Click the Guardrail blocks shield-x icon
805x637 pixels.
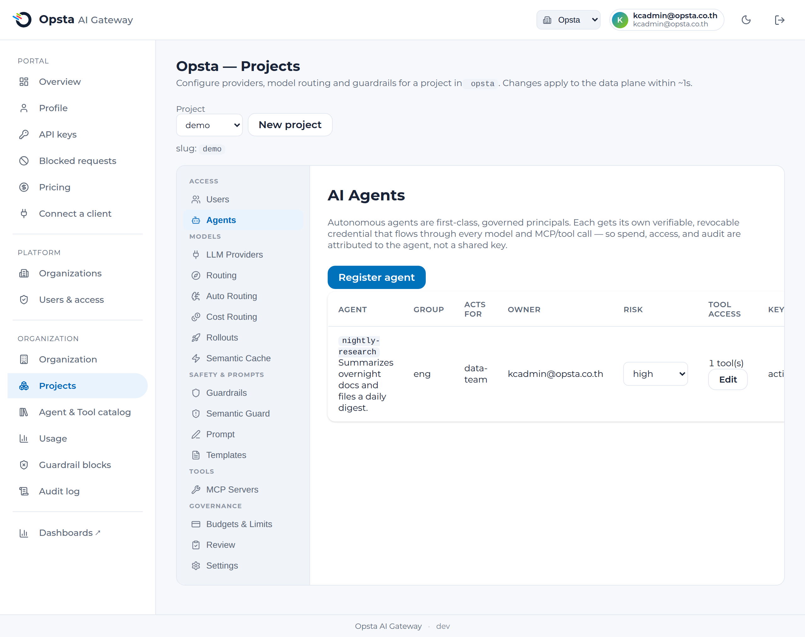(x=24, y=465)
